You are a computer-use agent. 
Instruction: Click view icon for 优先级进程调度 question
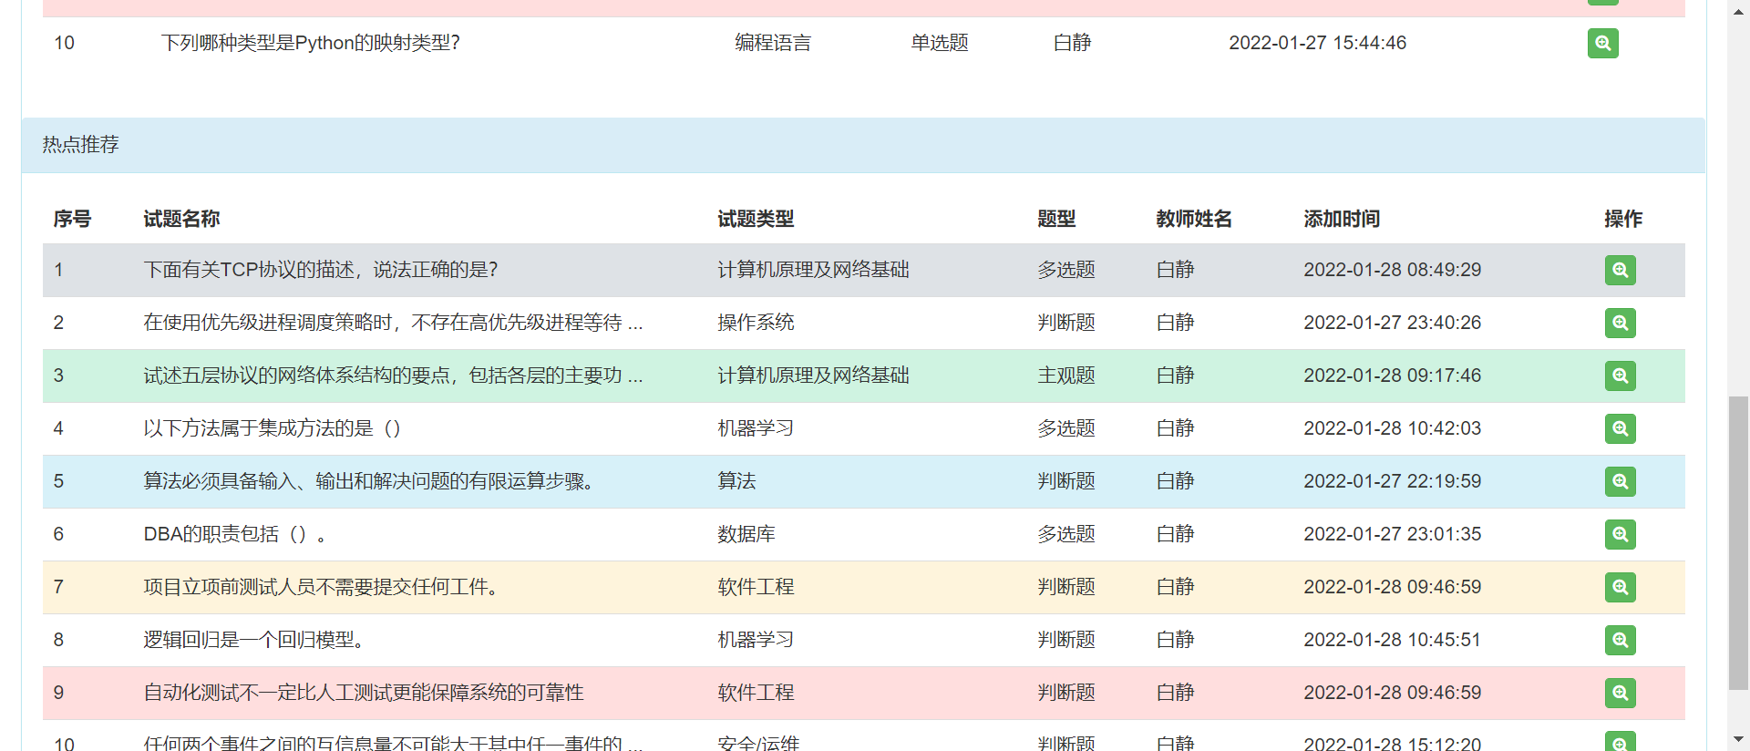(x=1620, y=323)
